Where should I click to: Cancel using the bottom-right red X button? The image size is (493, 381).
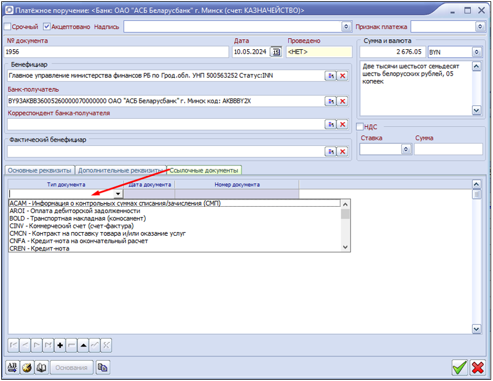(x=478, y=368)
